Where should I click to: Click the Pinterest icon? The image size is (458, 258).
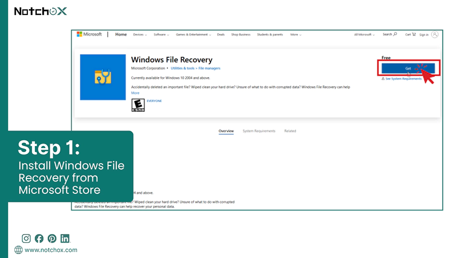point(52,239)
